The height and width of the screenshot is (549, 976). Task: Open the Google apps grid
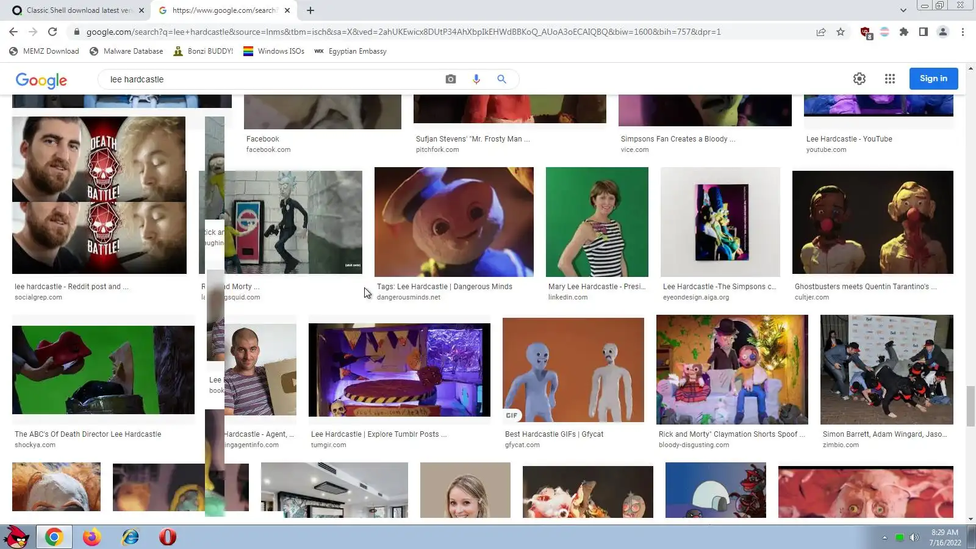(x=890, y=79)
